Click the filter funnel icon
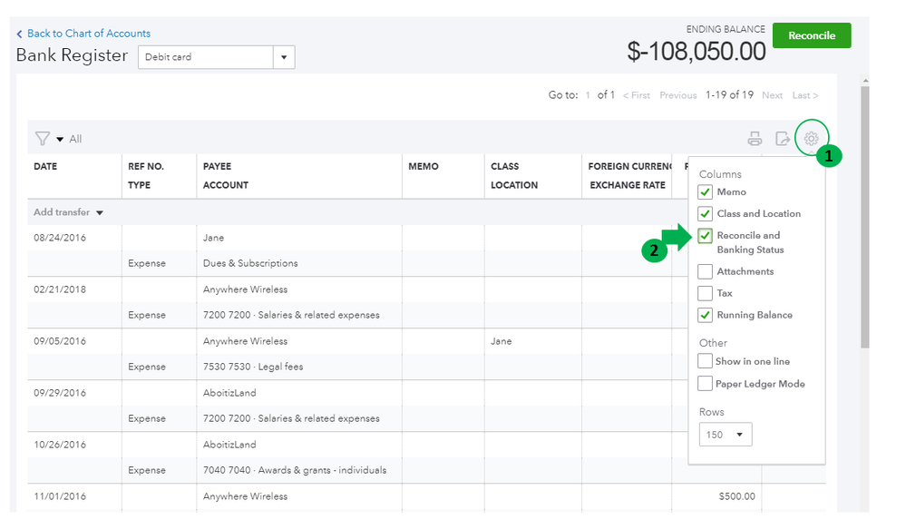 click(43, 139)
